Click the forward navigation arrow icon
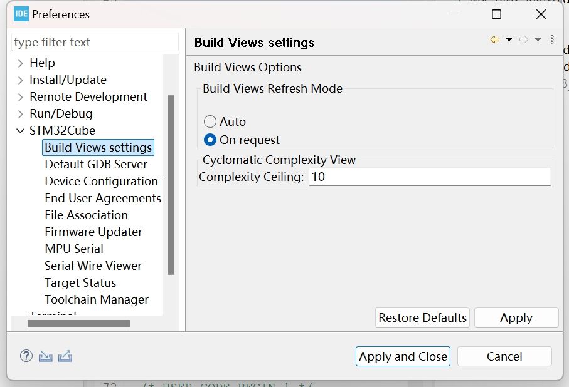Viewport: 569px width, 387px height. click(x=524, y=40)
